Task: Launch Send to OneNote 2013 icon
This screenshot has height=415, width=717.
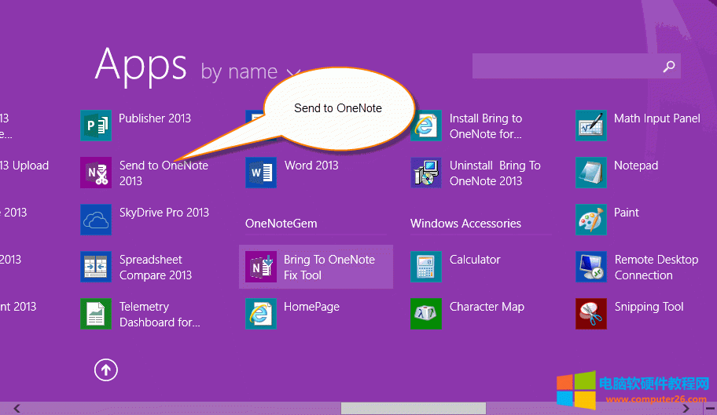Action: tap(96, 173)
